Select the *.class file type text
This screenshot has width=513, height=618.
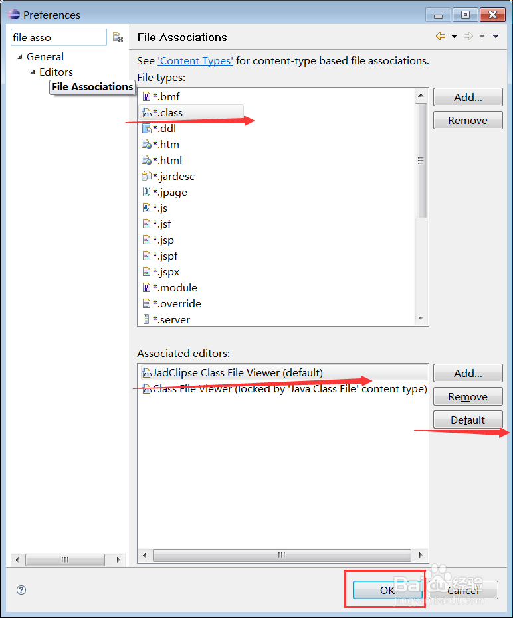pyautogui.click(x=167, y=113)
